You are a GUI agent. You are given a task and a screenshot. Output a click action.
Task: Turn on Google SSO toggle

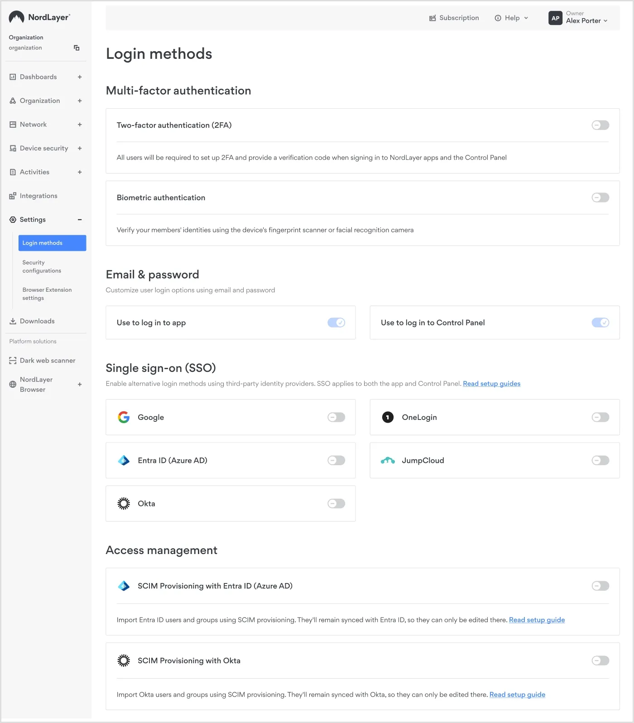tap(336, 417)
